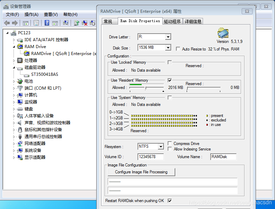Enable the Compress Drive checkbox
Screen dimensions: 275x209
click(x=170, y=144)
